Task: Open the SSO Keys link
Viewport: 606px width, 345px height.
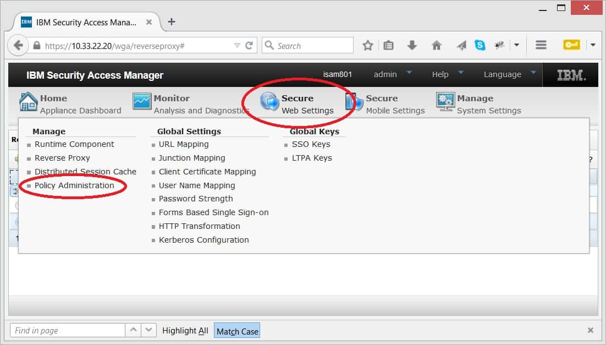Action: (x=311, y=144)
